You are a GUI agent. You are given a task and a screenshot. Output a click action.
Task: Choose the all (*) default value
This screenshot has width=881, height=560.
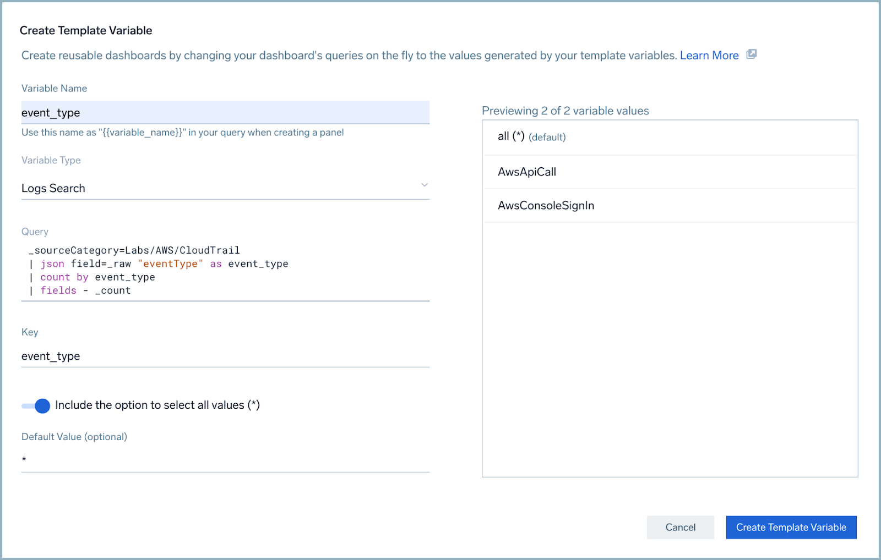(509, 136)
